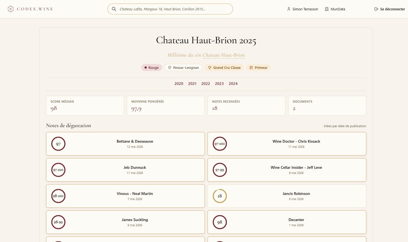This screenshot has width=408, height=242.
Task: Click the Documents stat card
Action: [327, 106]
